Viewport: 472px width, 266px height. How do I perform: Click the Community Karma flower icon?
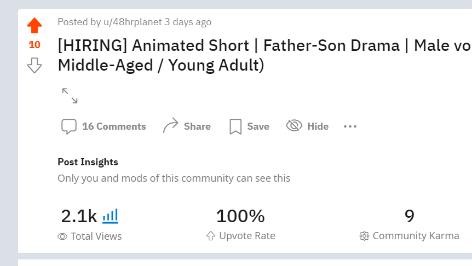pyautogui.click(x=364, y=236)
